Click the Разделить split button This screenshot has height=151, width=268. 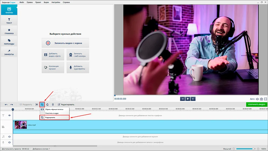(x=26, y=105)
